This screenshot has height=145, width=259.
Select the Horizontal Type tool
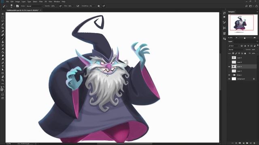[x=3, y=66]
